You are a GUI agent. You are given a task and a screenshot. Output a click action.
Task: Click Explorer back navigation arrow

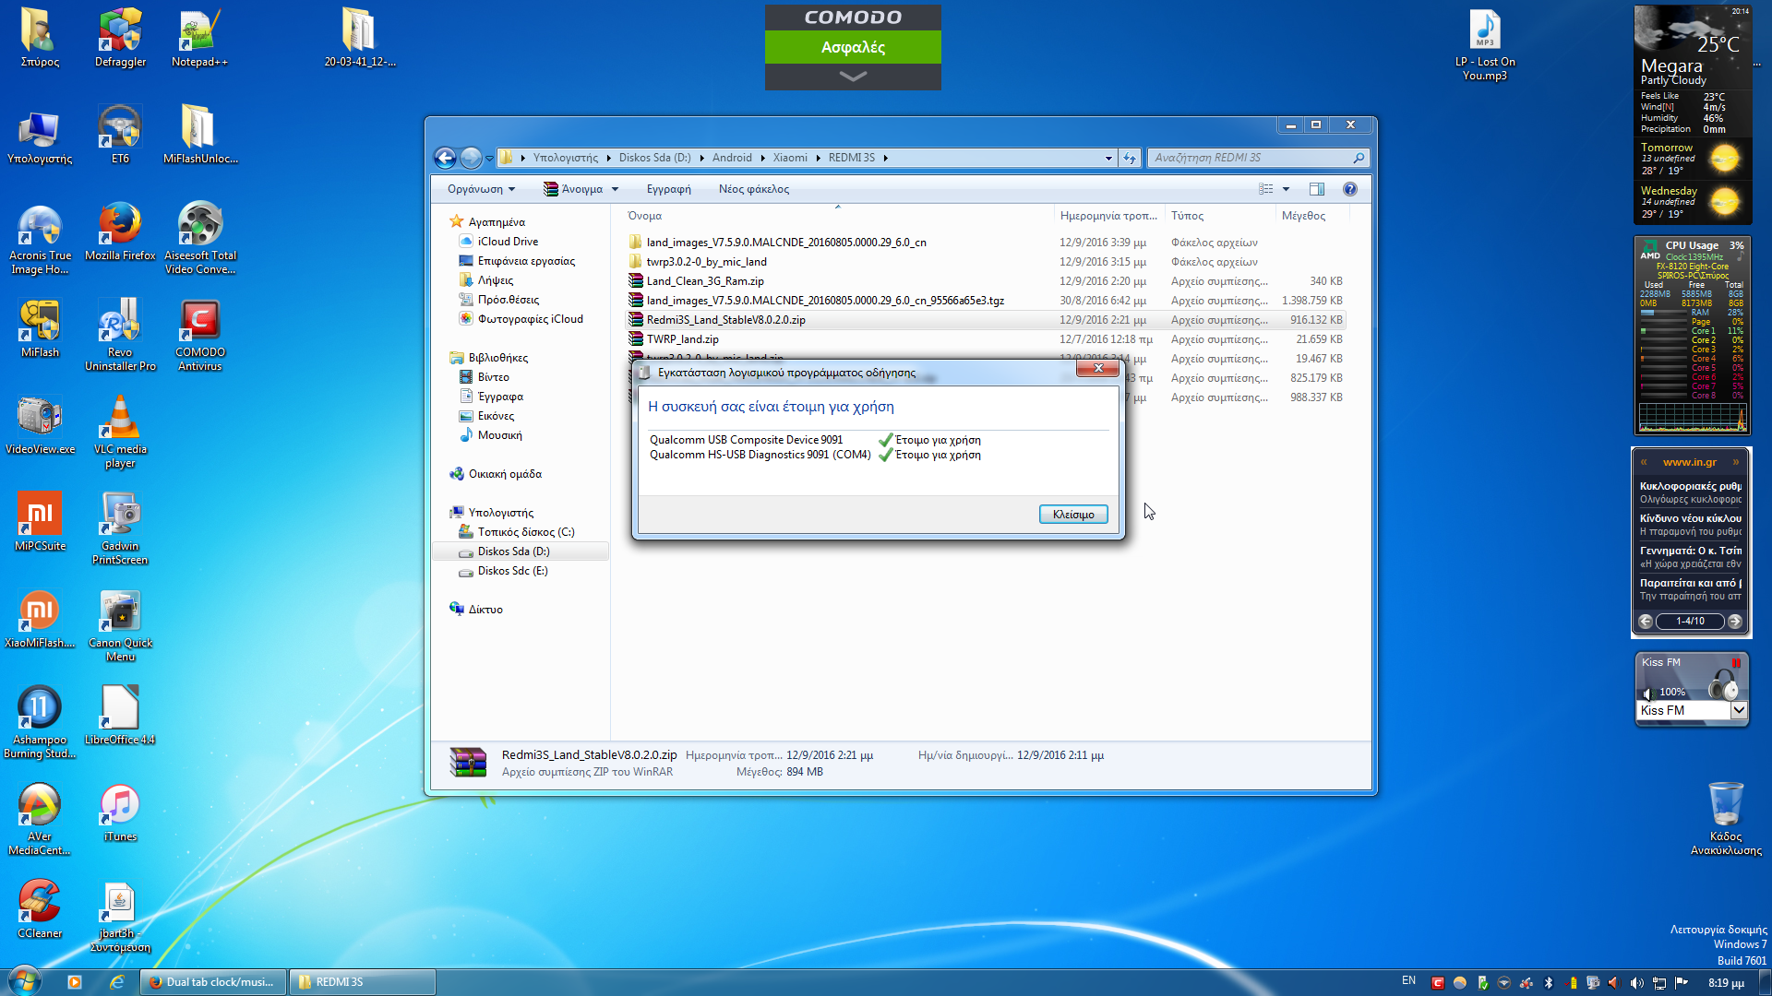(x=445, y=158)
